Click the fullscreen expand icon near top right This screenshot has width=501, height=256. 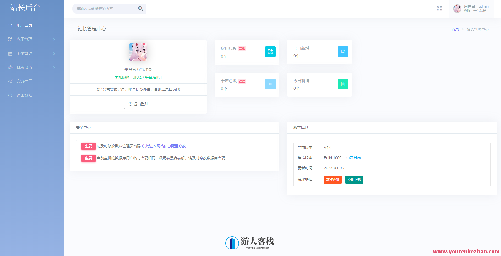click(439, 8)
